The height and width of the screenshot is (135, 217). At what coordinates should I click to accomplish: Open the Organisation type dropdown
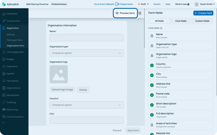[x=86, y=53]
